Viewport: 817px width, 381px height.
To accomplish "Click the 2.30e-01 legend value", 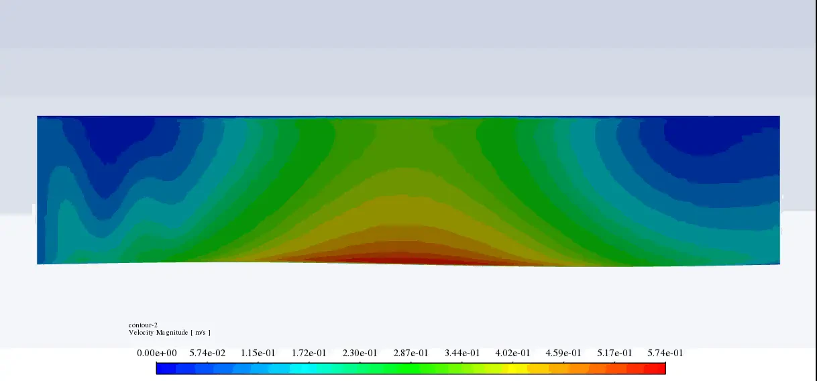I will coord(360,353).
